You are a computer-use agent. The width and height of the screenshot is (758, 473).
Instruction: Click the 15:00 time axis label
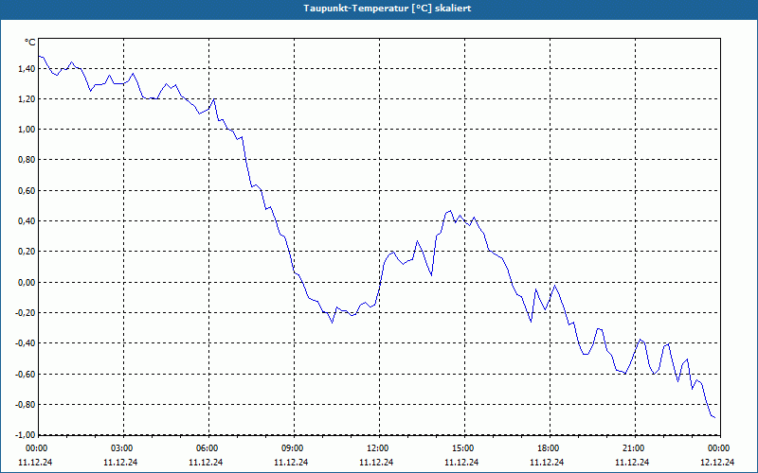tap(462, 448)
